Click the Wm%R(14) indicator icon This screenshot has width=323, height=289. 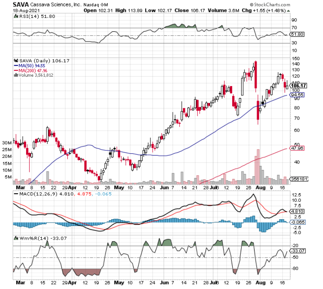(16, 238)
